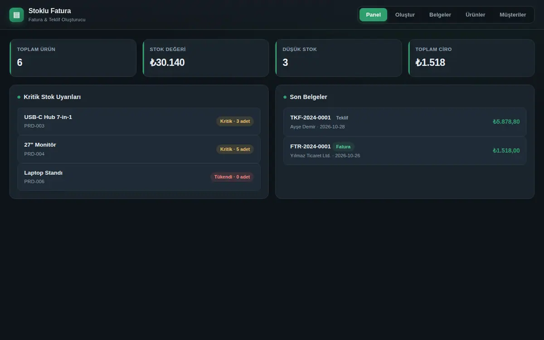This screenshot has width=544, height=340.
Task: Click "Yılmaz Ticaret Ltd. · 2026-10-26" text
Action: [325, 155]
